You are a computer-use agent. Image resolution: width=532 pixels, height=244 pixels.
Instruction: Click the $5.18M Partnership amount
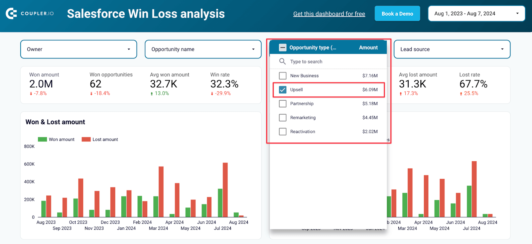coord(370,104)
